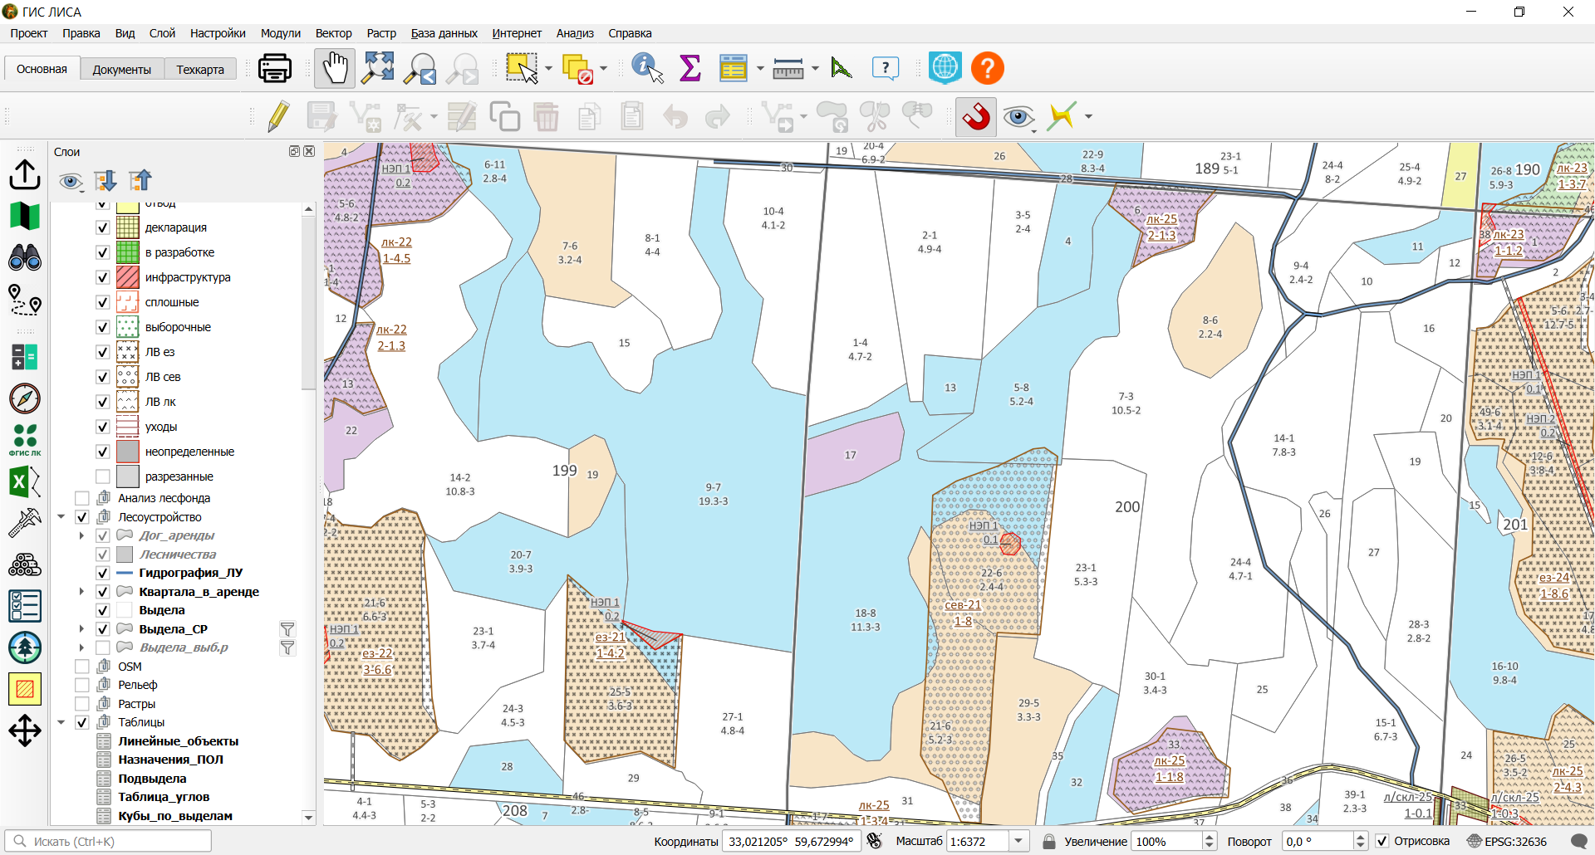The image size is (1595, 855).
Task: Click the expand all layers button
Action: click(106, 180)
